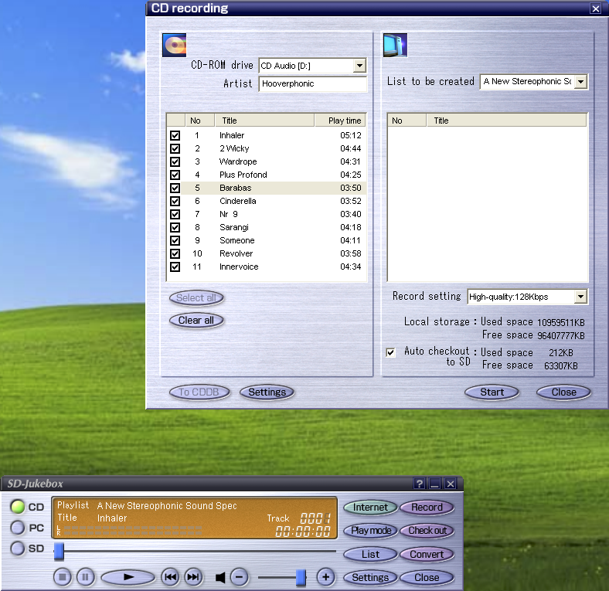Toggle the Someone track checkbox
The width and height of the screenshot is (609, 591).
point(175,241)
